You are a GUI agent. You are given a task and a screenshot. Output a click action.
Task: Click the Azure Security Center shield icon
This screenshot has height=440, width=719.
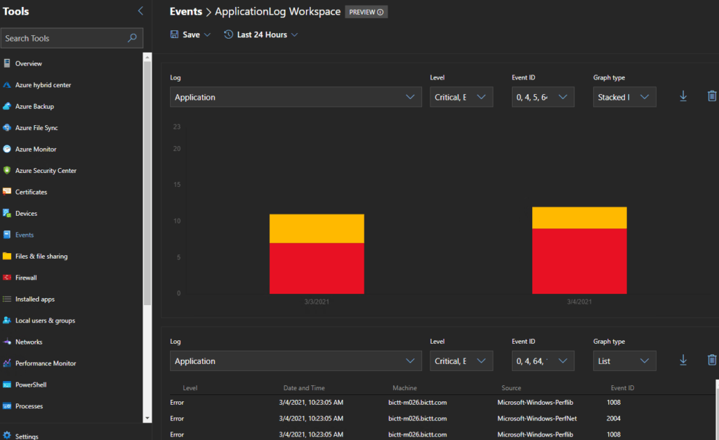coord(7,170)
